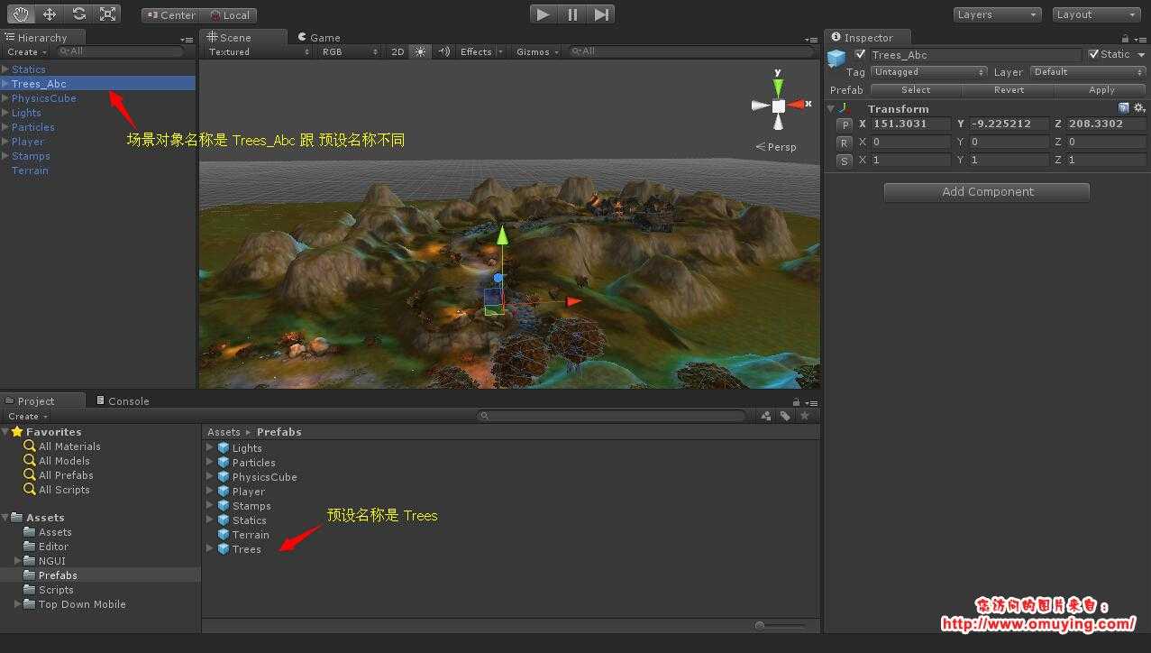Select Player in Hierarchy
1151x653 pixels.
click(28, 142)
